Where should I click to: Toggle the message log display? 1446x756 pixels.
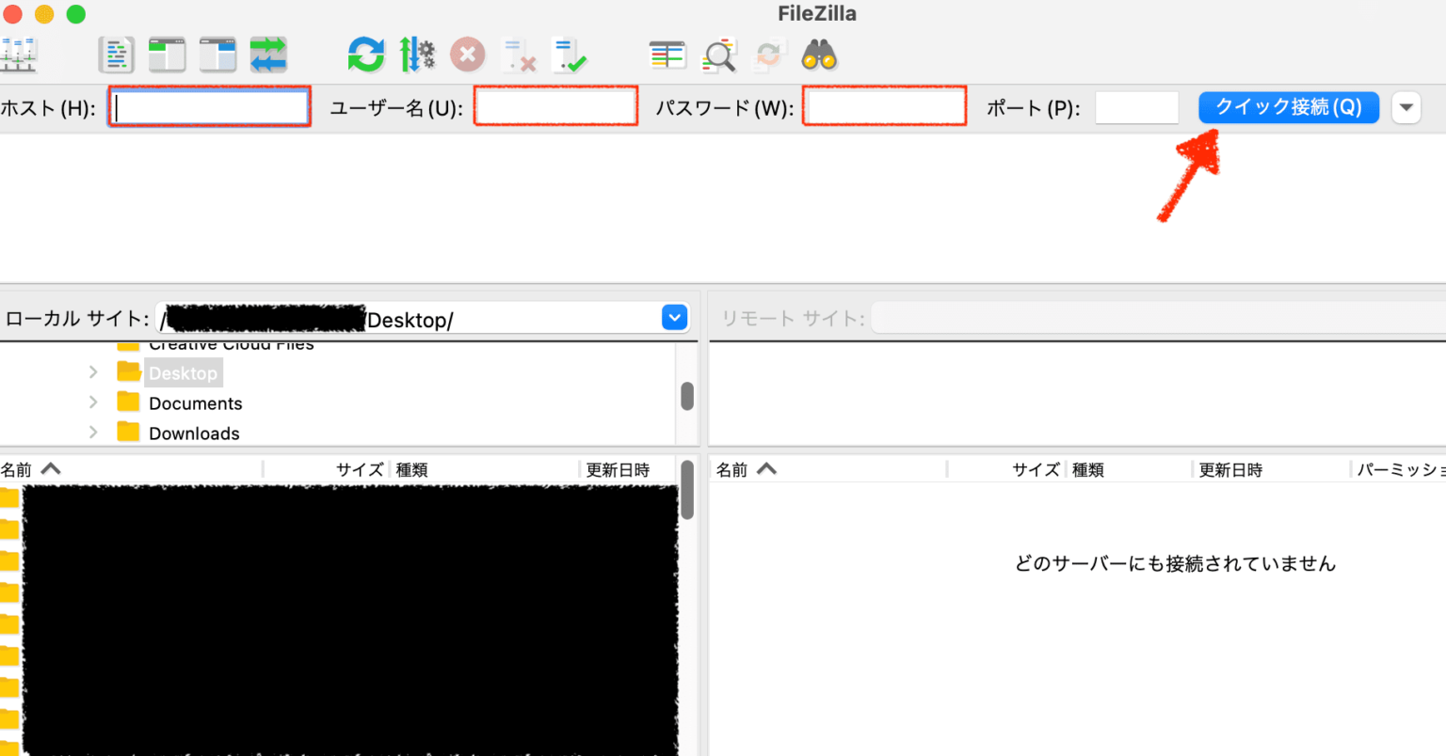116,55
